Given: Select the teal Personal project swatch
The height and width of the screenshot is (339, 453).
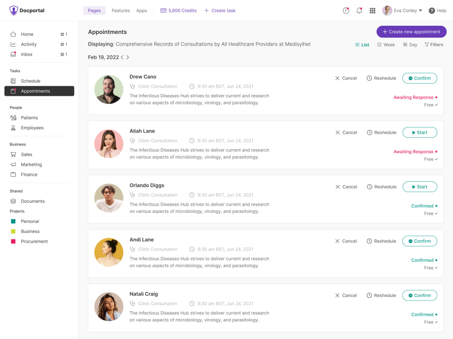Looking at the screenshot, I should (13, 221).
